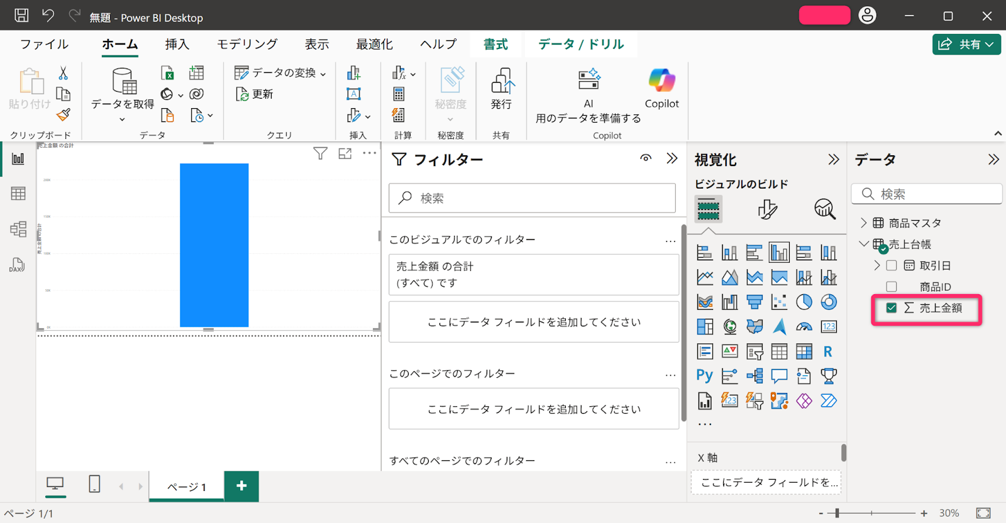This screenshot has height=523, width=1006.
Task: Check the 商品ID field checkbox
Action: coord(891,287)
